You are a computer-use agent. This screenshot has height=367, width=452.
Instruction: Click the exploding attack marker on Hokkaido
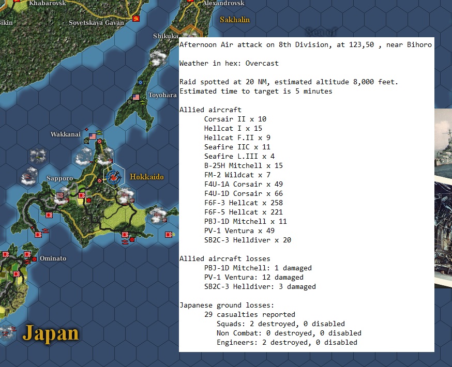(114, 177)
